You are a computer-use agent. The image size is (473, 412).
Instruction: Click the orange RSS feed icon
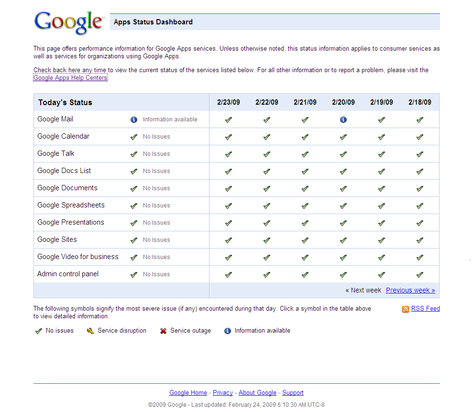tap(406, 309)
